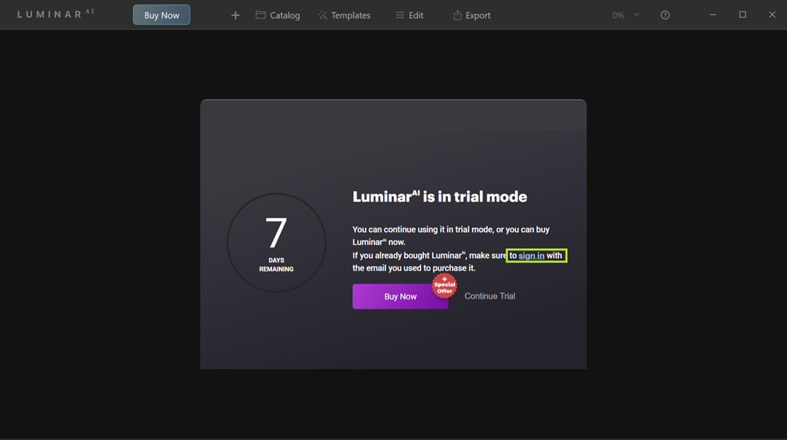Click the folder icon beside Catalog
The image size is (787, 440).
pos(261,15)
